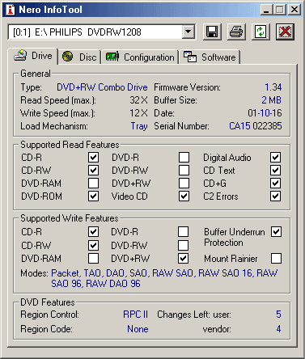Image resolution: width=305 pixels, height=359 pixels.
Task: Click the printer icon
Action: point(236,32)
